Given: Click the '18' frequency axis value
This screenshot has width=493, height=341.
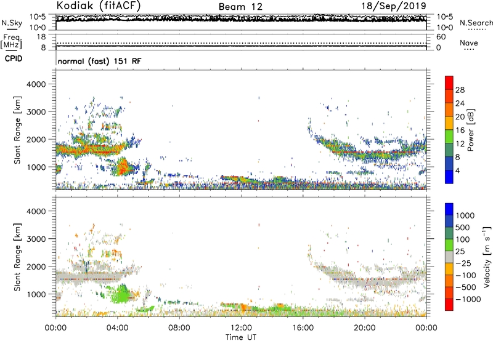Looking at the screenshot, I should (41, 37).
